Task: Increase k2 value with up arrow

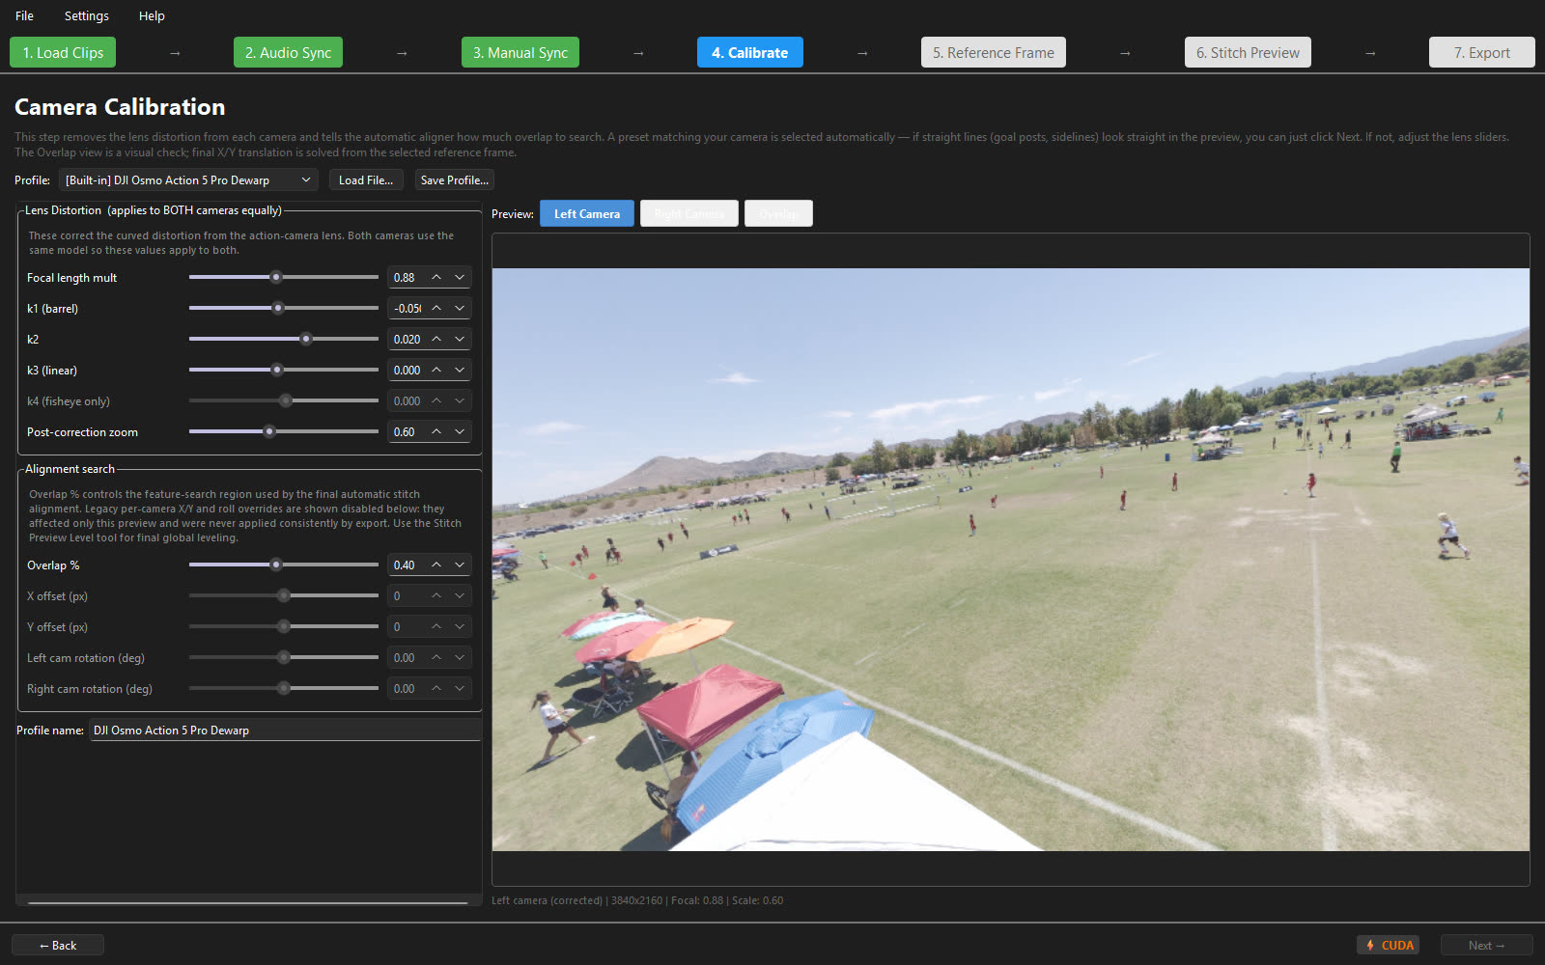Action: (x=436, y=340)
